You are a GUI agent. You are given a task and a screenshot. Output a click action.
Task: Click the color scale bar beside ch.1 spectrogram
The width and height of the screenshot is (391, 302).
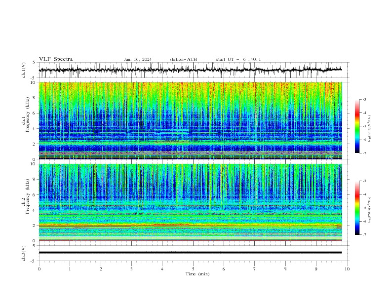coord(357,126)
